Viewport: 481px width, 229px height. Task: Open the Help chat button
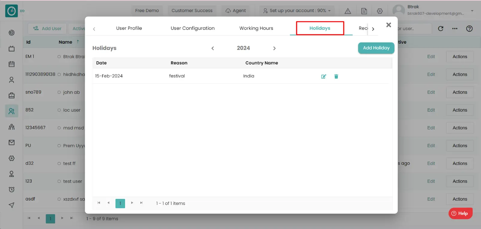point(460,213)
